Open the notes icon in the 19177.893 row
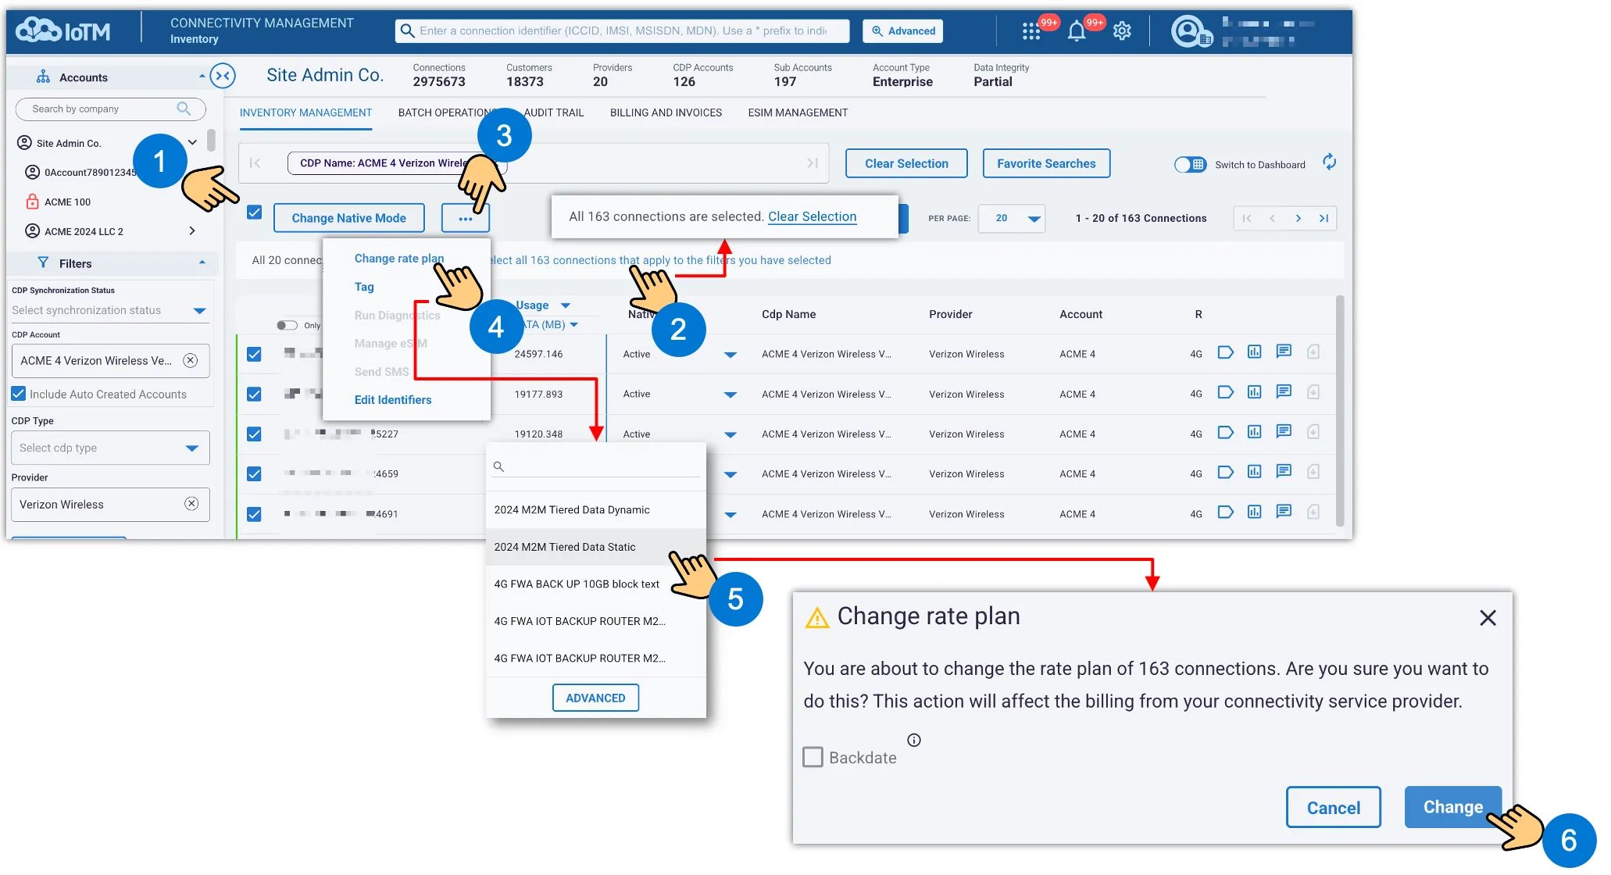This screenshot has height=875, width=1611. [1283, 391]
